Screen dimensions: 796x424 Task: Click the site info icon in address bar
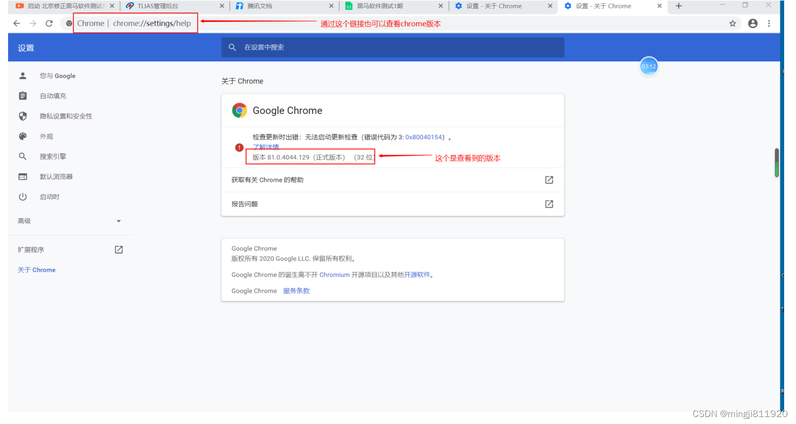click(x=69, y=23)
